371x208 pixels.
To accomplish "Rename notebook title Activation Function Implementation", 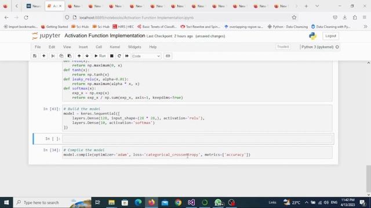I will (x=104, y=36).
